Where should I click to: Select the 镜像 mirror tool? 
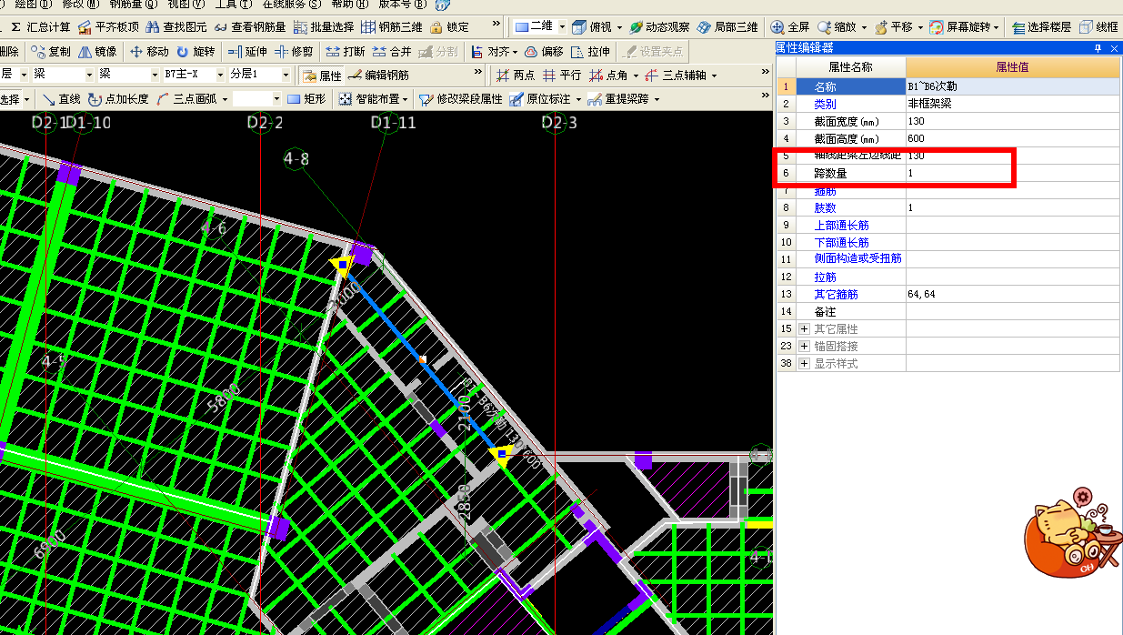click(x=97, y=52)
